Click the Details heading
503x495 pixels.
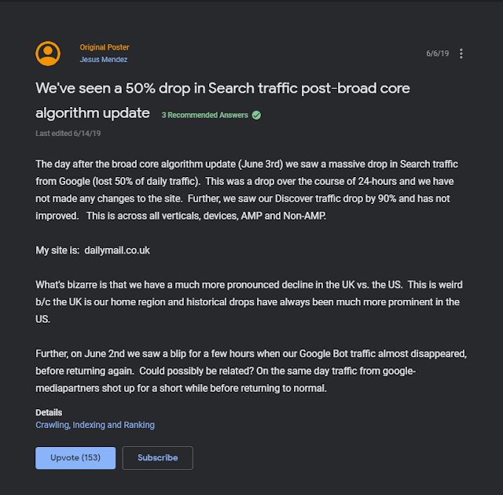[49, 412]
